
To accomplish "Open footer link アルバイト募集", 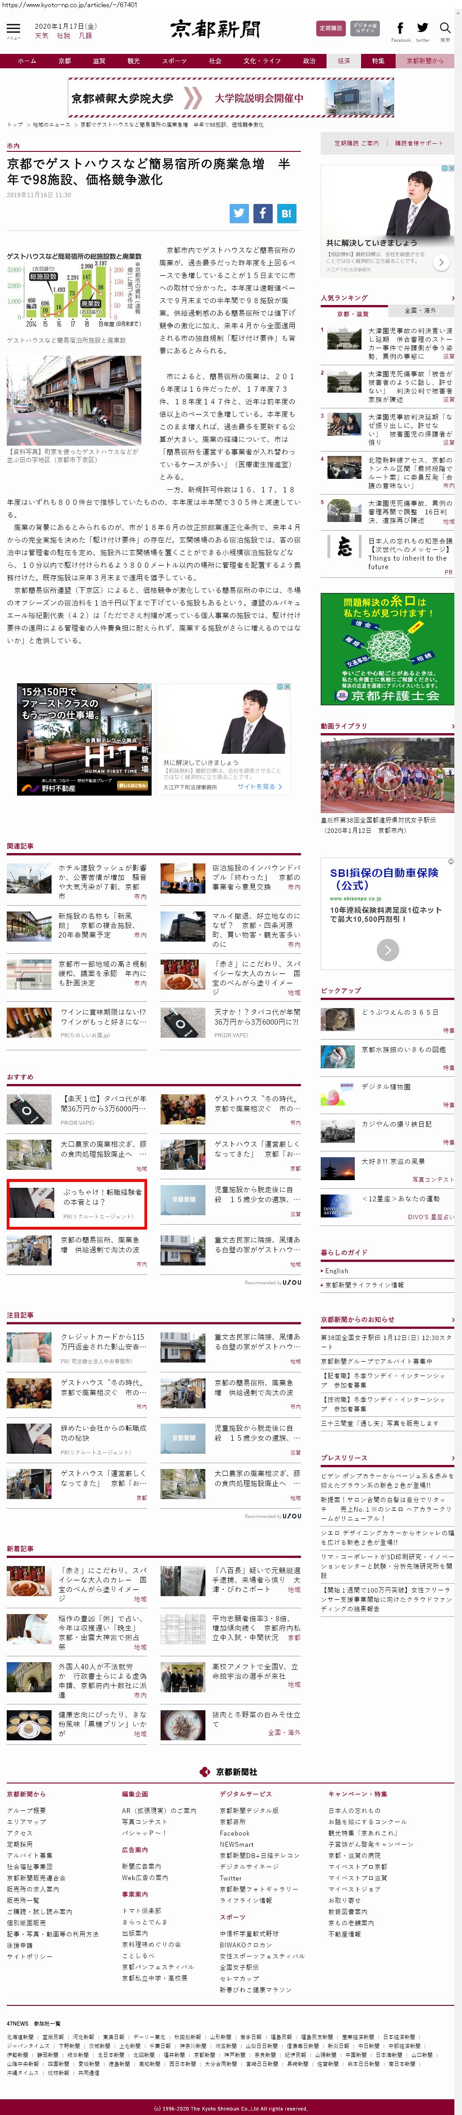I will (30, 1855).
